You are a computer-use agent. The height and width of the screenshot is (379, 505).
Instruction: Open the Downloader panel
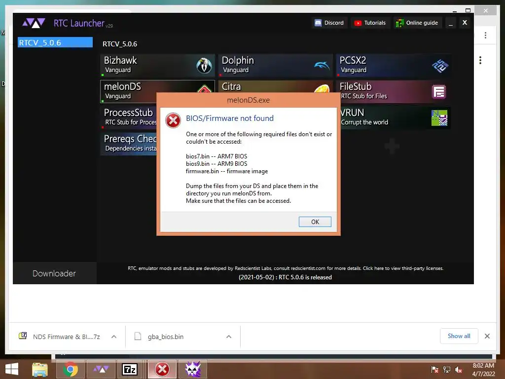pyautogui.click(x=54, y=273)
